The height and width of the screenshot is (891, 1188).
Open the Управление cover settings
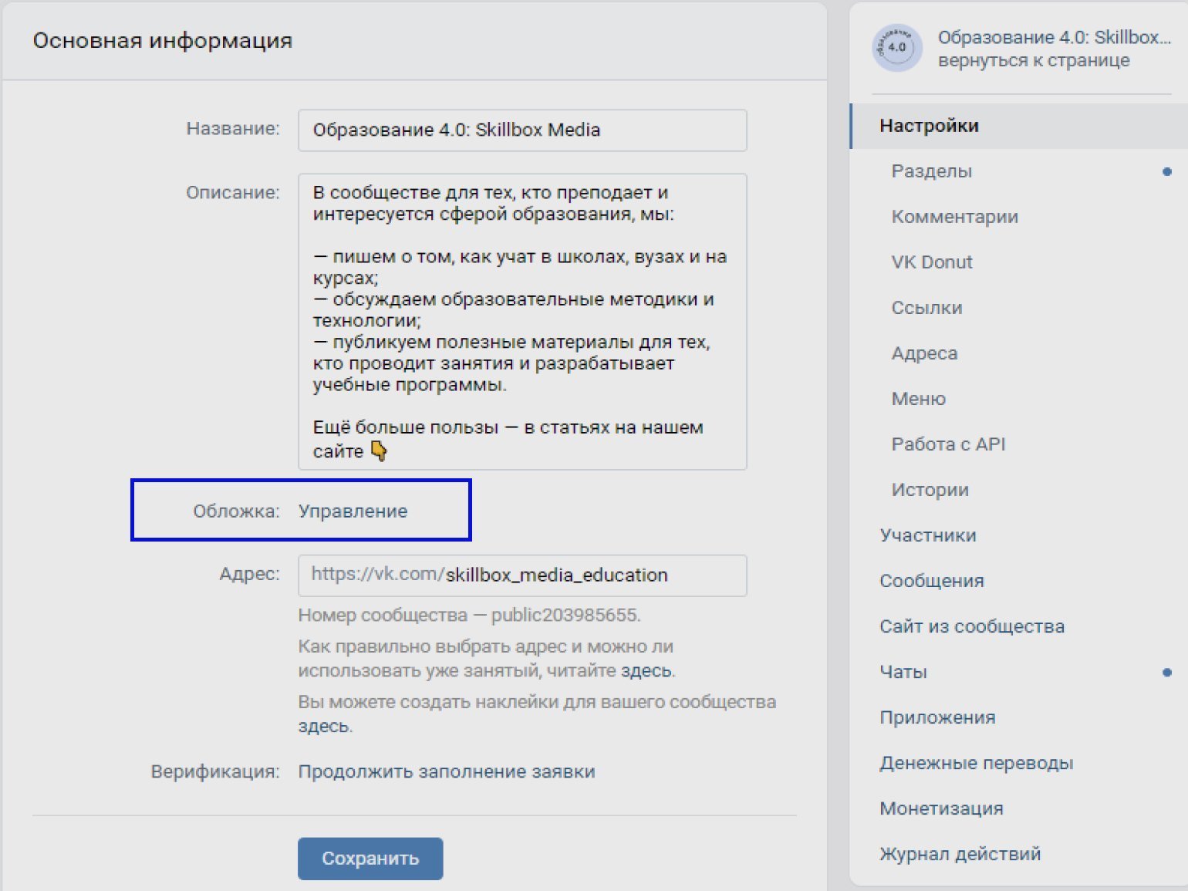tap(353, 510)
